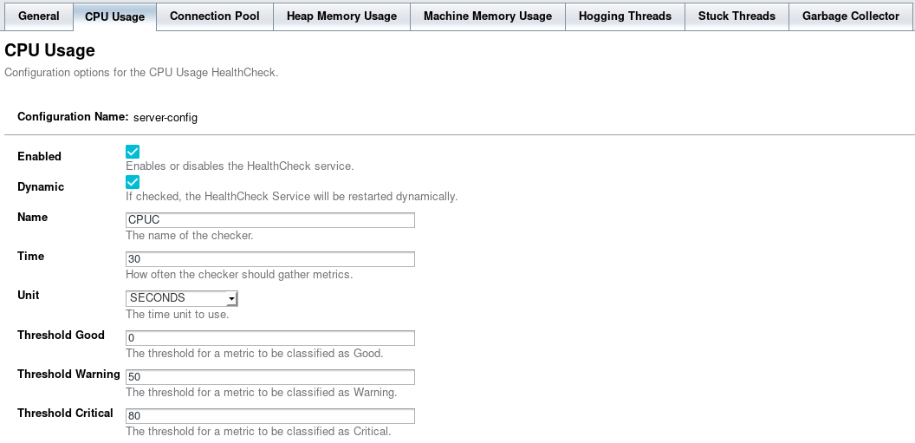Viewport: 915px width, 443px height.
Task: Click the Name field containing CPUC
Action: (x=270, y=220)
